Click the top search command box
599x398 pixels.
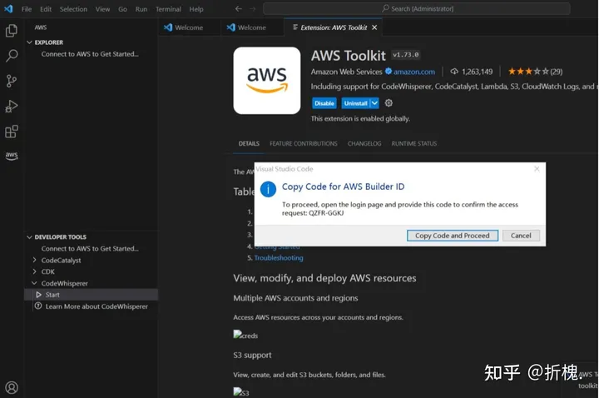[416, 8]
